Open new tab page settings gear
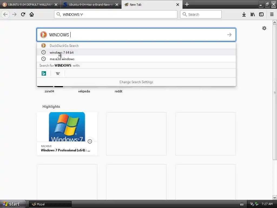 tap(264, 28)
